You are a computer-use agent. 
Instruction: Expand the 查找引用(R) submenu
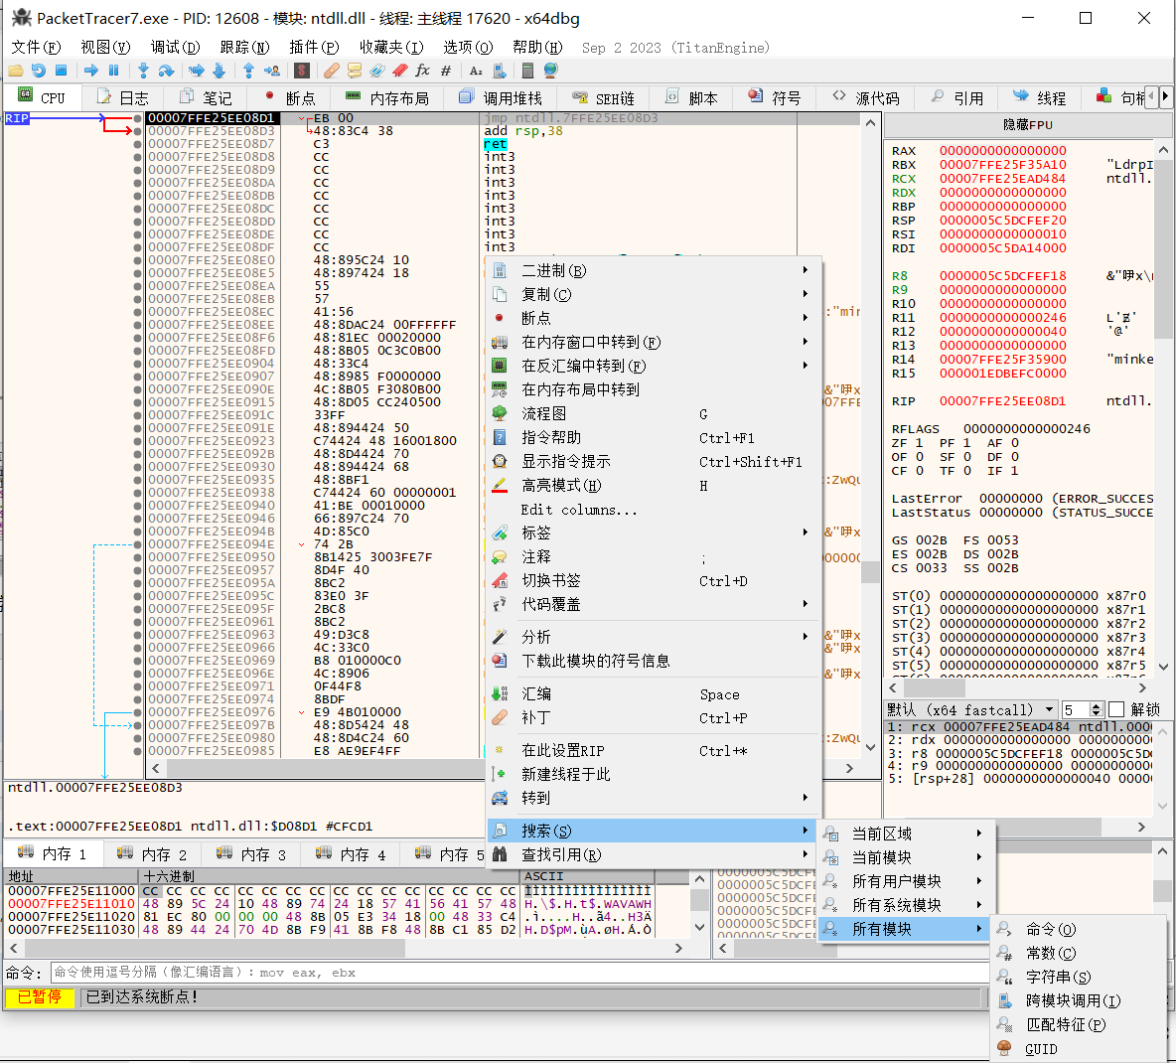coord(654,854)
